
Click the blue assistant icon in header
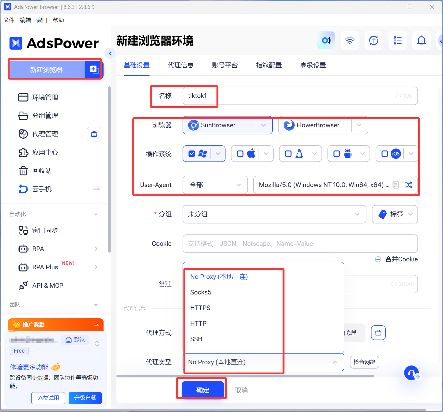click(x=326, y=40)
